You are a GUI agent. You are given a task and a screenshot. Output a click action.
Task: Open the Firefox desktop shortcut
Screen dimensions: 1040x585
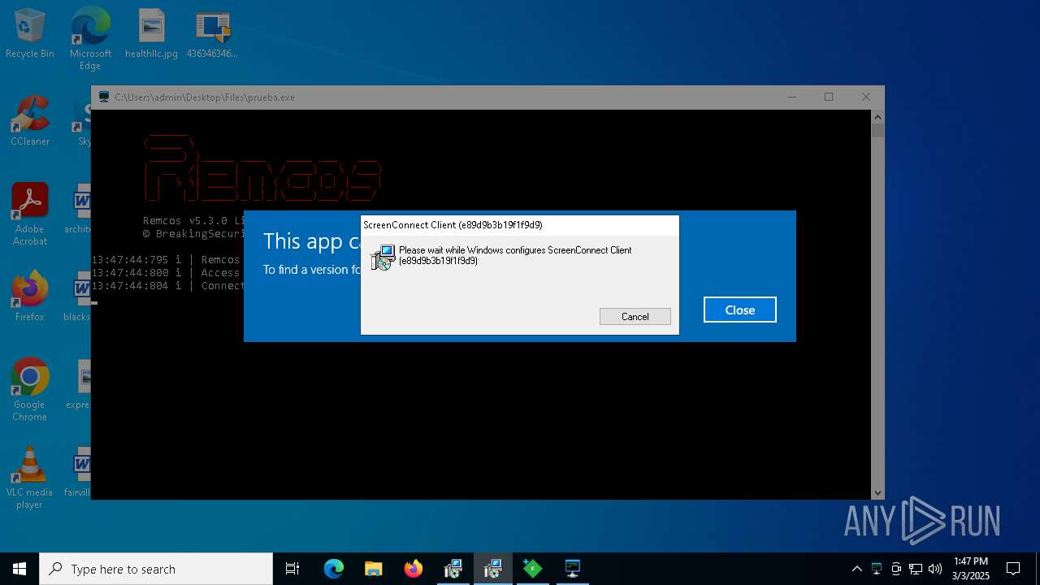point(30,297)
